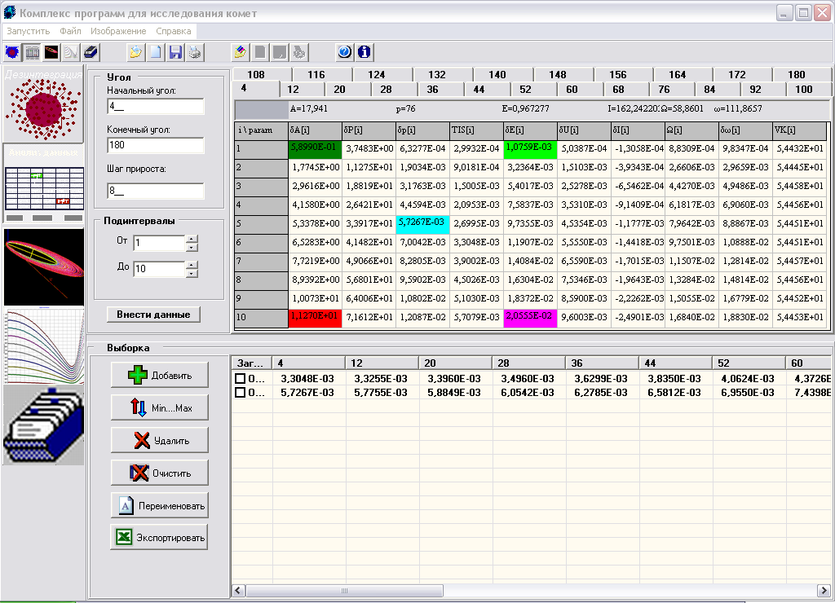Image resolution: width=835 pixels, height=603 pixels.
Task: Click the δA[i] column header
Action: coord(315,130)
